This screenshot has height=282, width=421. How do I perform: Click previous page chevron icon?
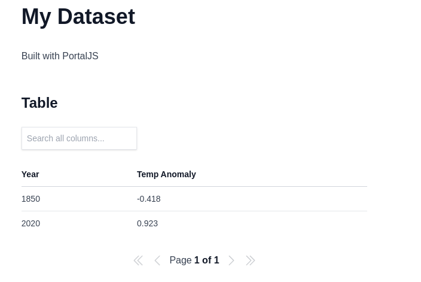click(157, 260)
